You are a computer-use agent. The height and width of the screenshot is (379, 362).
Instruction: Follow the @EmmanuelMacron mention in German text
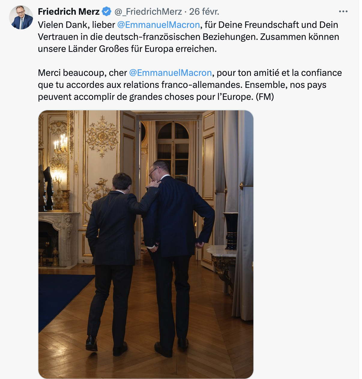pyautogui.click(x=158, y=25)
